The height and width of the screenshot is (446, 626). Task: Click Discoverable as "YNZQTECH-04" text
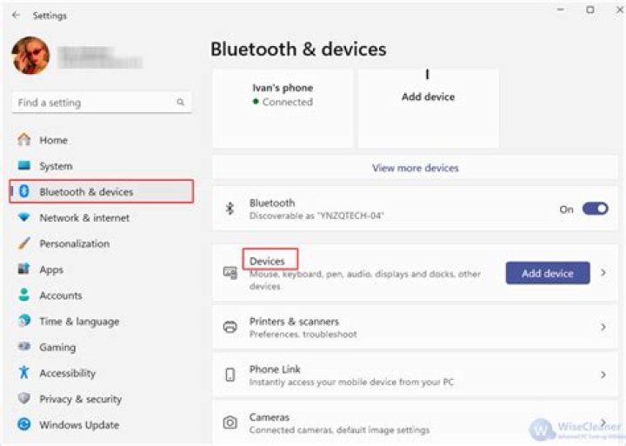coord(316,216)
